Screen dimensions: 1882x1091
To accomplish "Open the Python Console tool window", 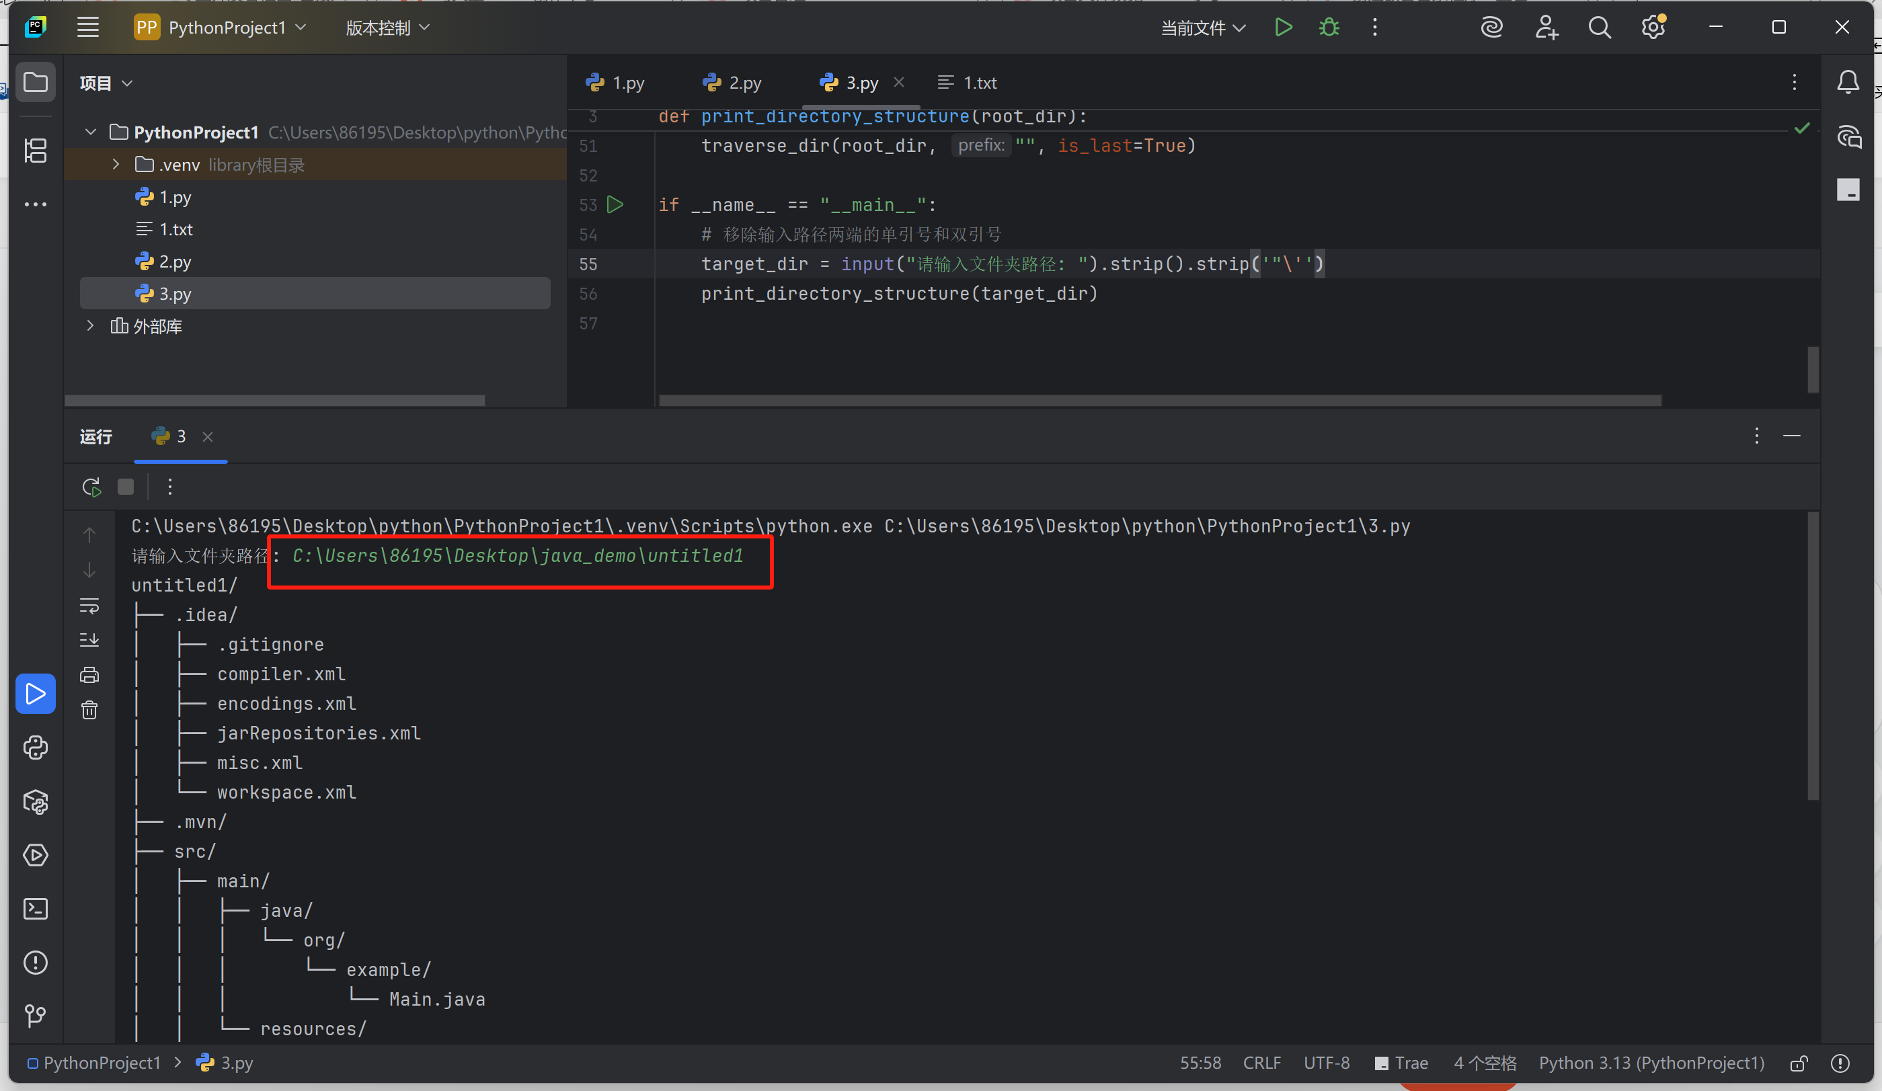I will pos(35,747).
